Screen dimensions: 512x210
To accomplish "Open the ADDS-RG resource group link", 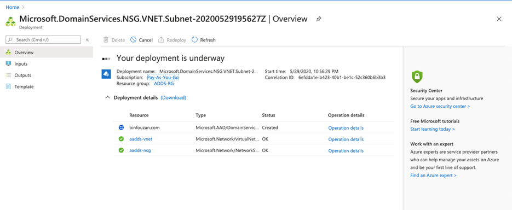I will pos(164,84).
